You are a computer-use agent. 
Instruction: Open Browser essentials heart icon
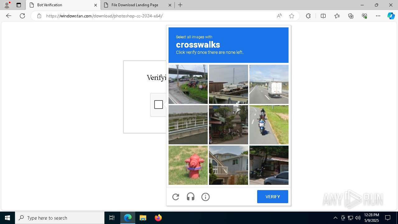(364, 16)
